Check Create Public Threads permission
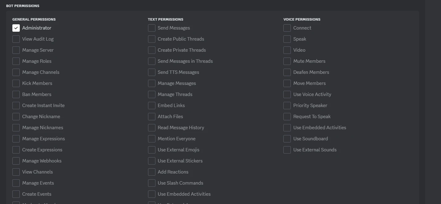The image size is (441, 204). pos(152,39)
